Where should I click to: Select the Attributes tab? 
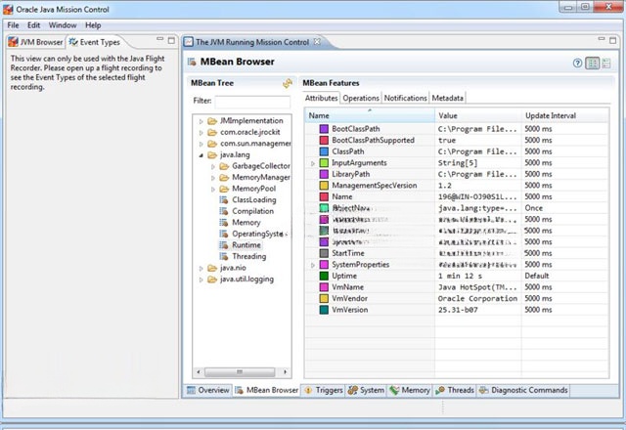pyautogui.click(x=322, y=98)
